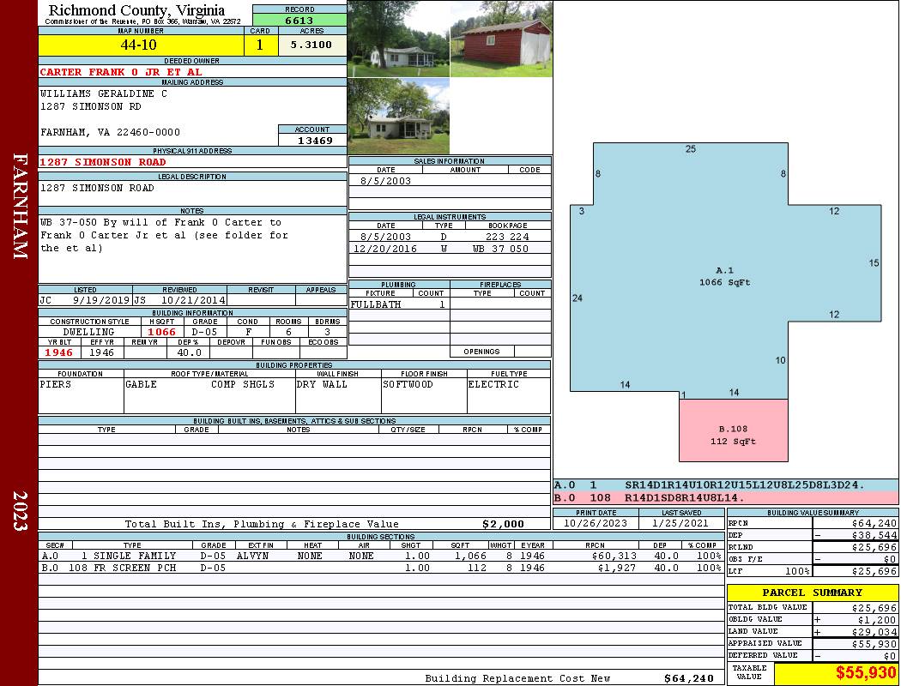Select the yellow PARCEL SUMMARY header
The height and width of the screenshot is (686, 901).
[812, 593]
